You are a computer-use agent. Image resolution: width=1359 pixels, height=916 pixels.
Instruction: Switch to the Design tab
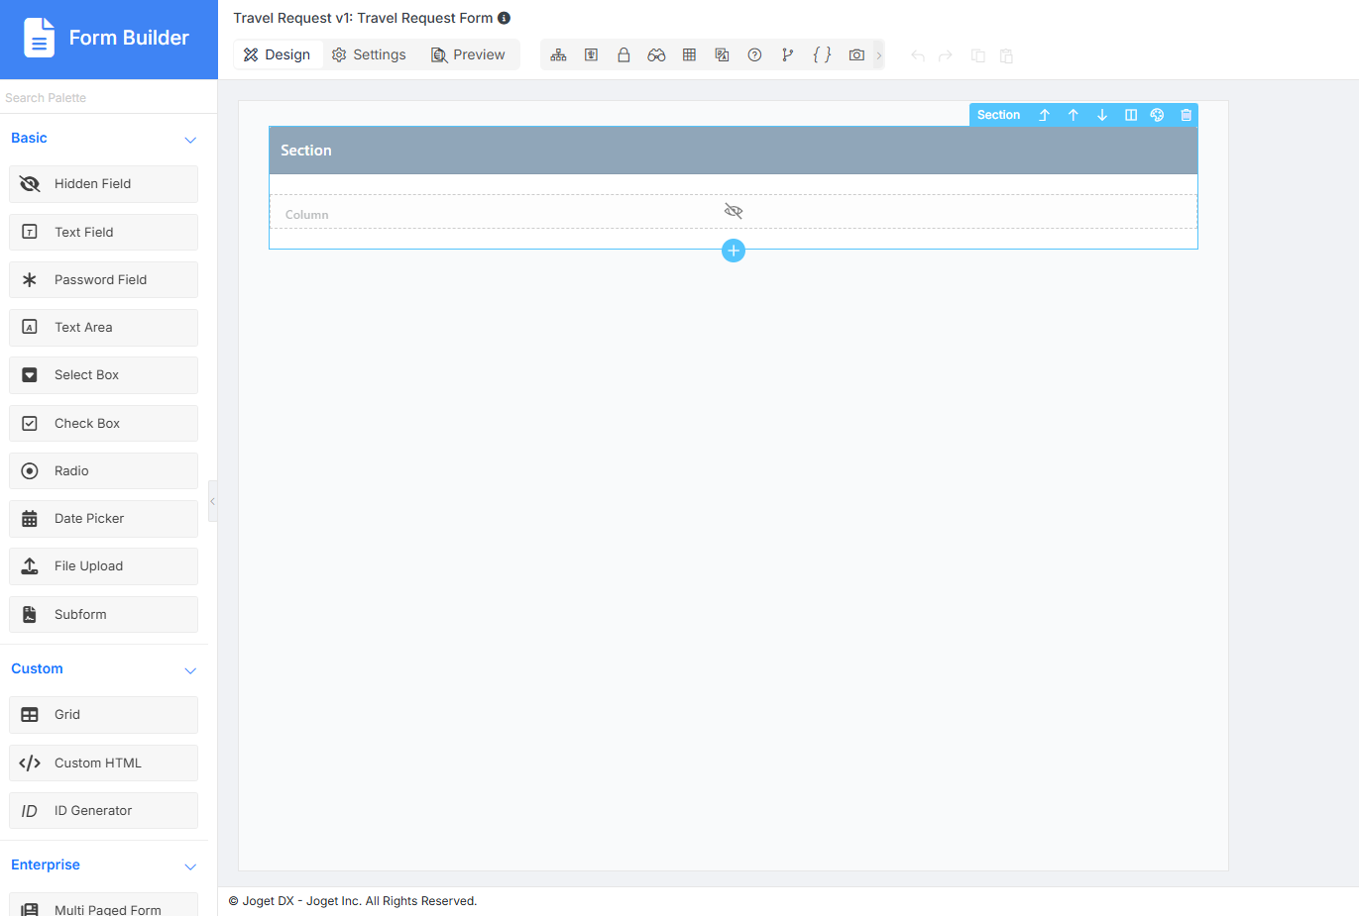[x=278, y=54]
